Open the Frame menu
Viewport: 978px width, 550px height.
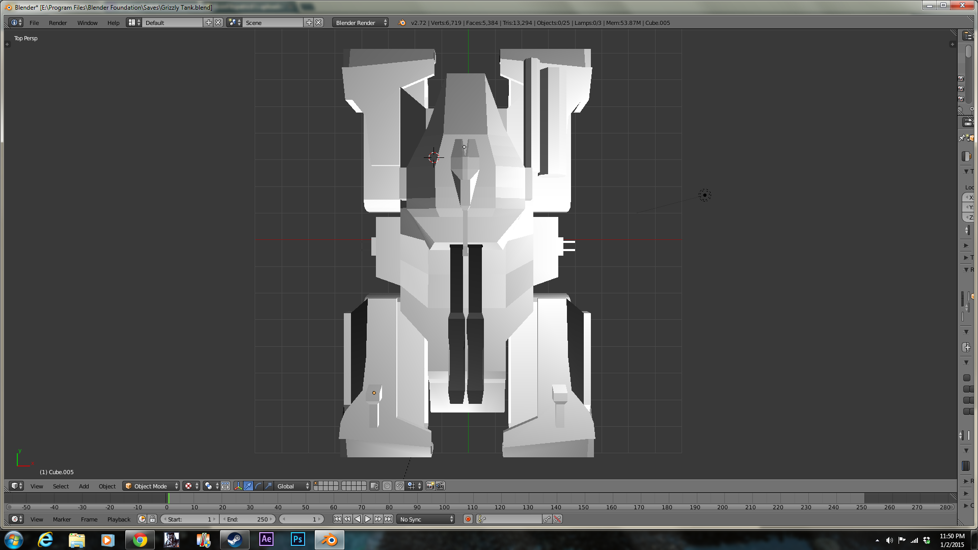[89, 519]
